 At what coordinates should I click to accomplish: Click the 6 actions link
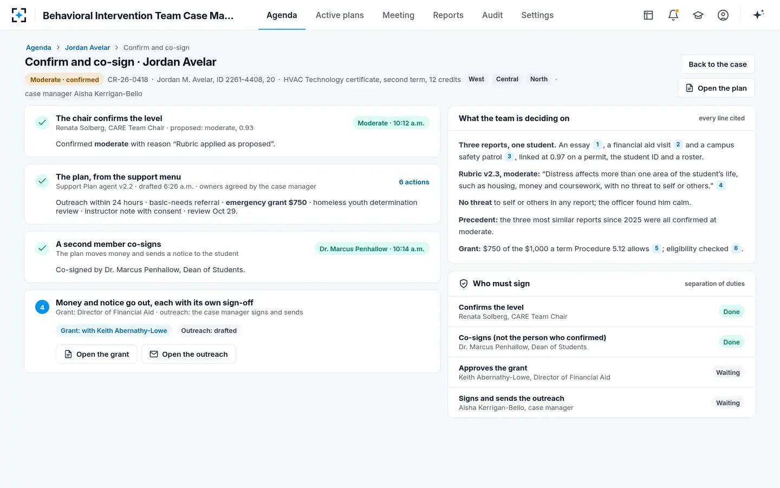click(x=414, y=182)
